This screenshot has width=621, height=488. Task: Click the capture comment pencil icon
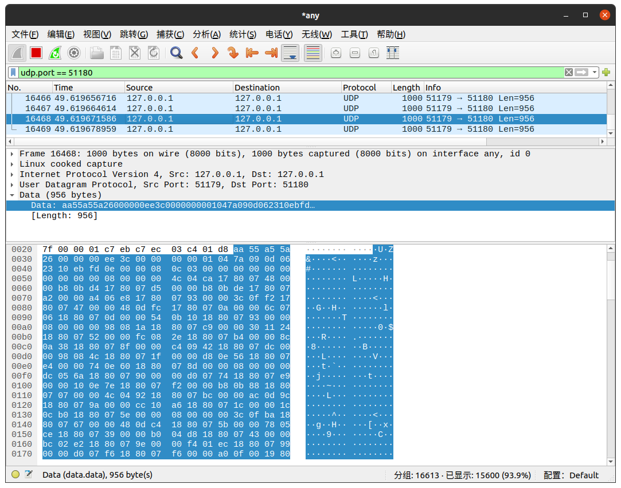pos(27,474)
